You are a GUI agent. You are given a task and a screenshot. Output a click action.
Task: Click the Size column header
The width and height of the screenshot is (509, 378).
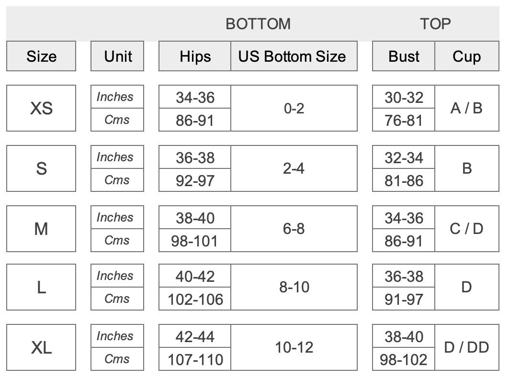(x=41, y=56)
